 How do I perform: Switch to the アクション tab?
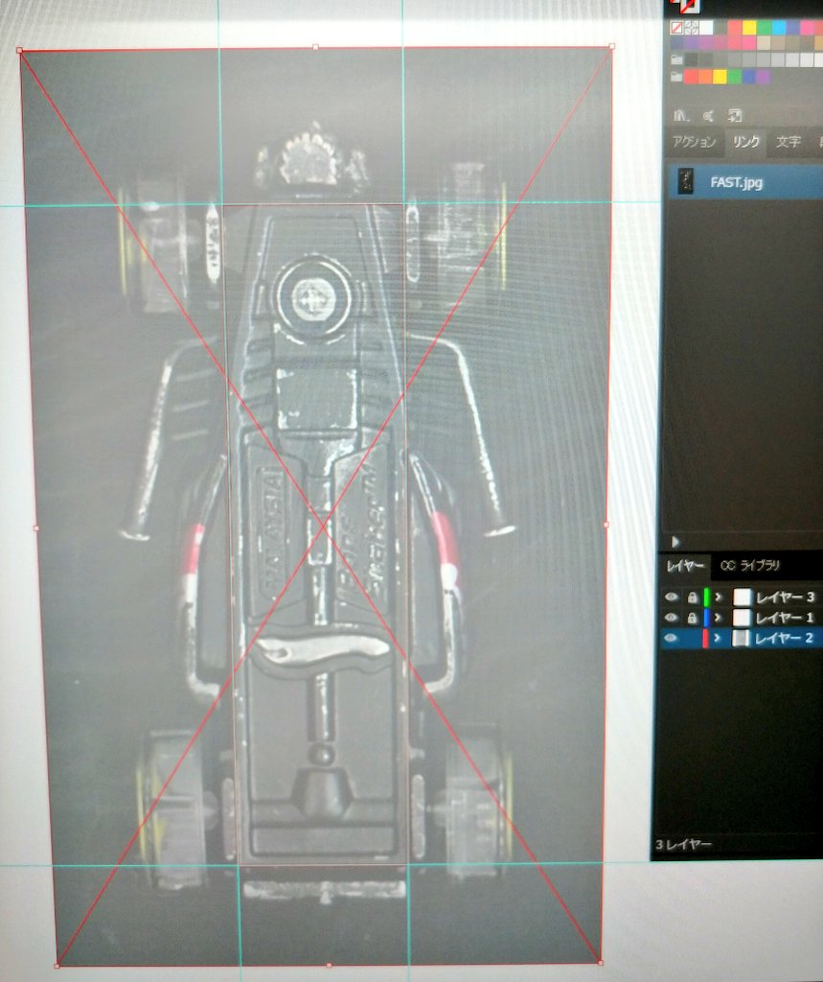point(694,142)
